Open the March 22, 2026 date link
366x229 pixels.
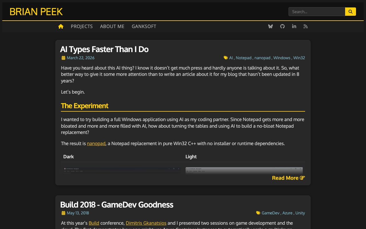click(x=81, y=58)
